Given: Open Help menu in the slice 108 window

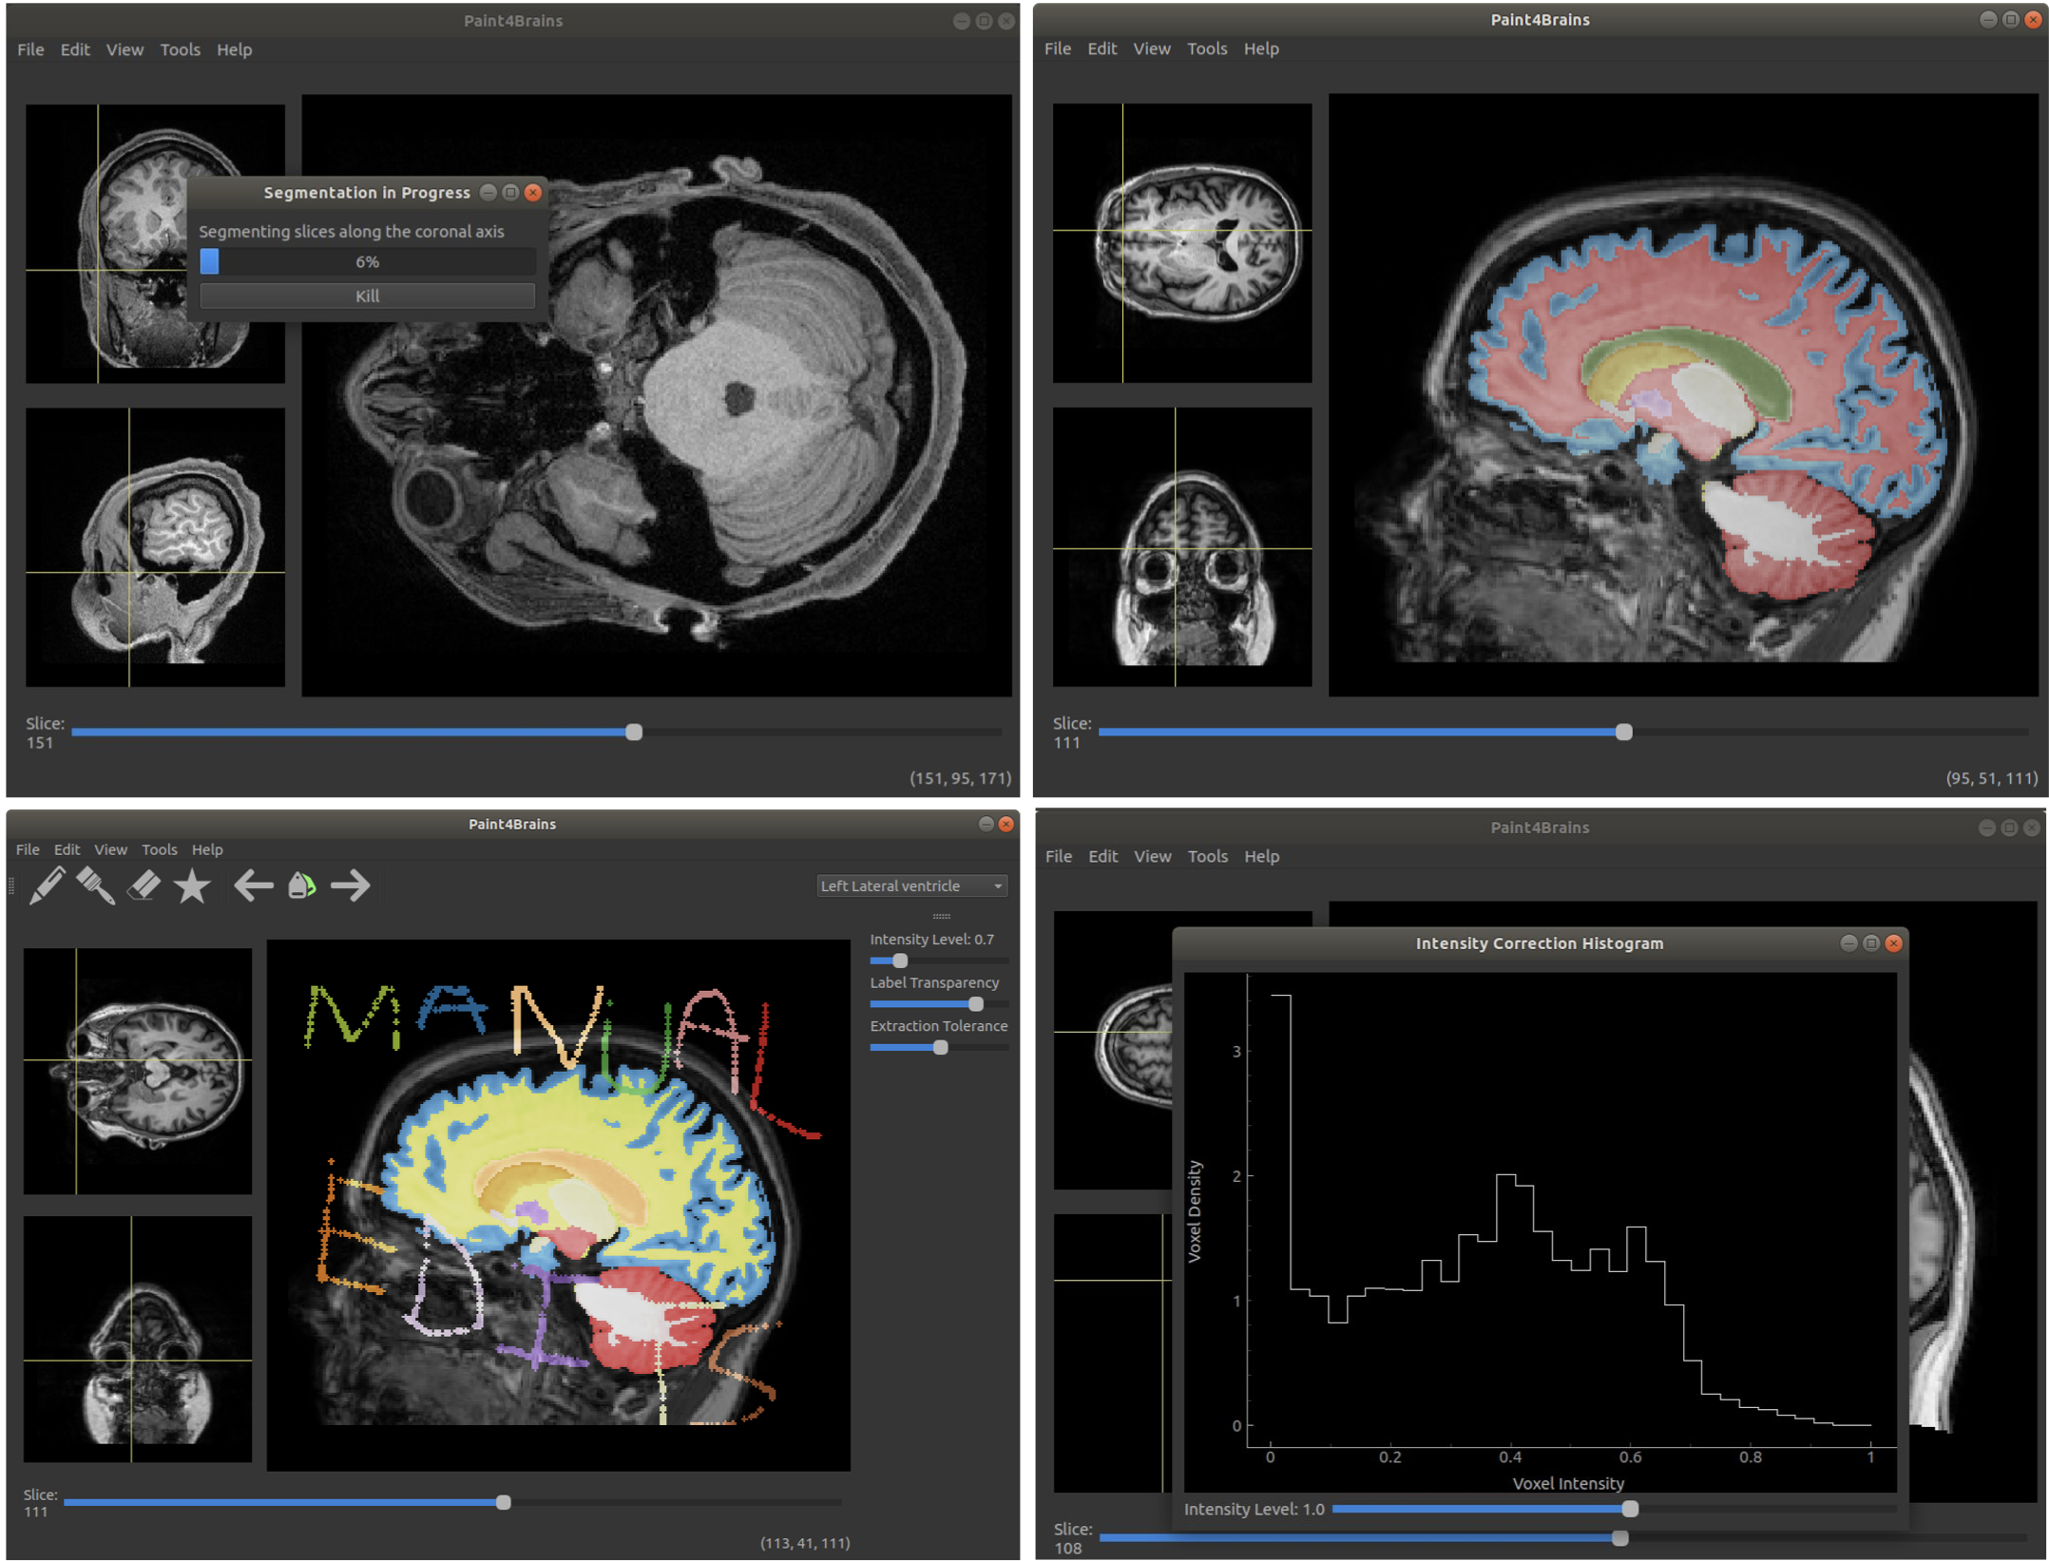Looking at the screenshot, I should [x=1262, y=856].
